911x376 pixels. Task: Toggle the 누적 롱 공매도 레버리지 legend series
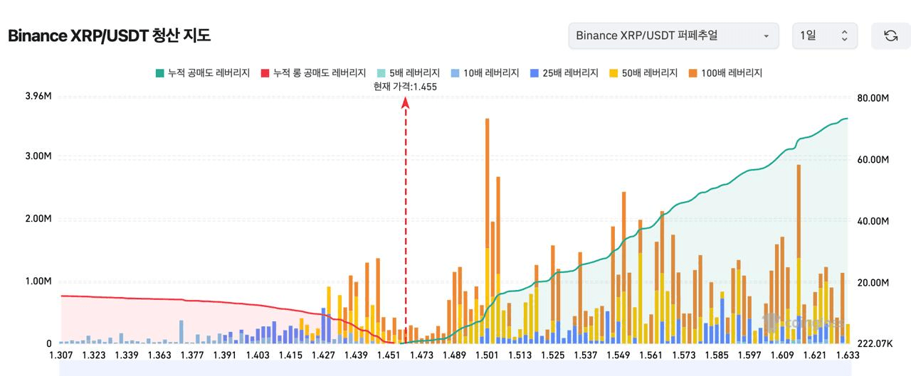click(312, 73)
